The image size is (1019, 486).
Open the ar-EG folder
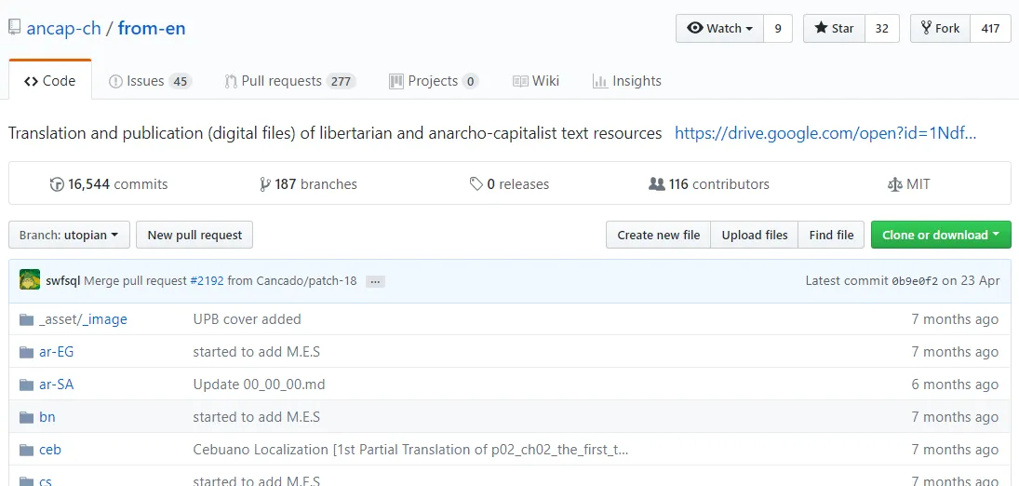pos(57,351)
